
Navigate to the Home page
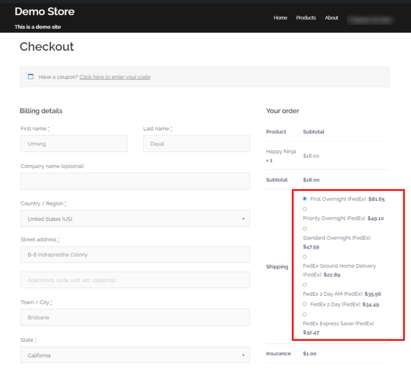280,18
